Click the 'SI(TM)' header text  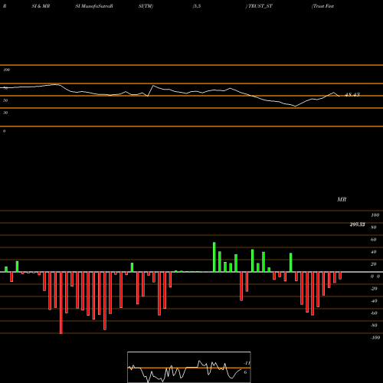pyautogui.click(x=146, y=6)
